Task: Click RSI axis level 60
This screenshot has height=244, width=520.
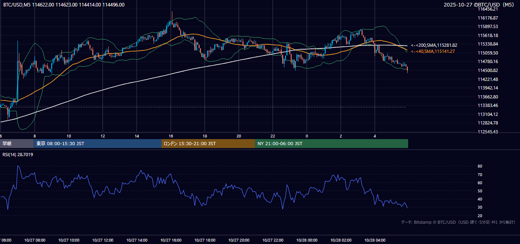Action: [x=480, y=183]
